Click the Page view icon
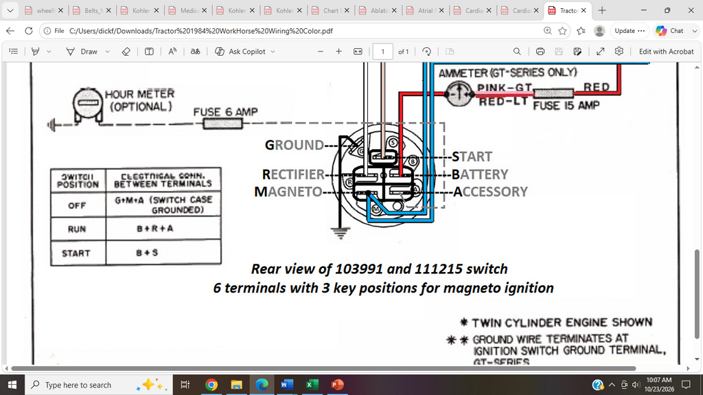703x395 pixels. 450,52
